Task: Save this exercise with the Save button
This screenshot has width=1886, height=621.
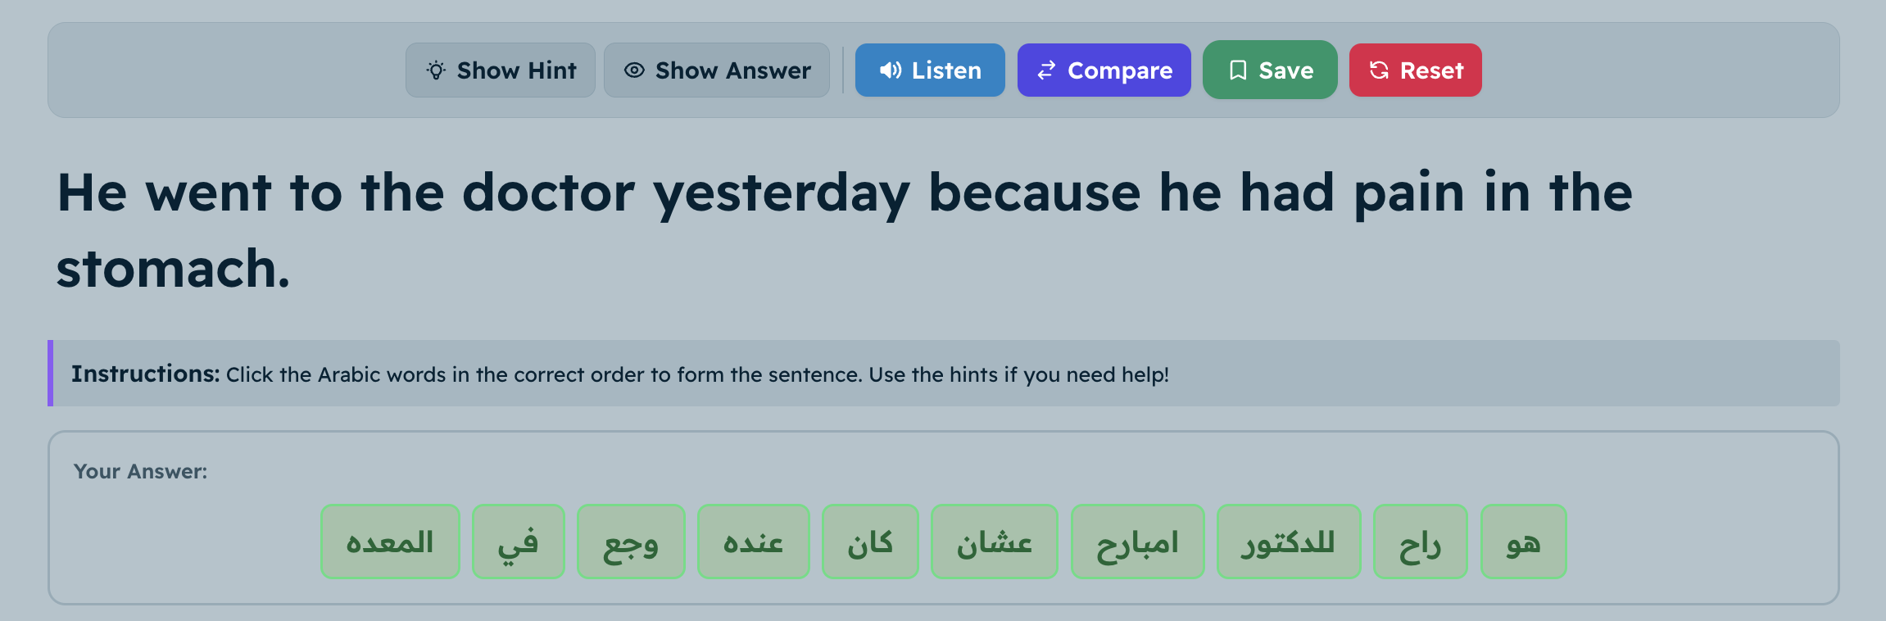Action: click(x=1269, y=70)
